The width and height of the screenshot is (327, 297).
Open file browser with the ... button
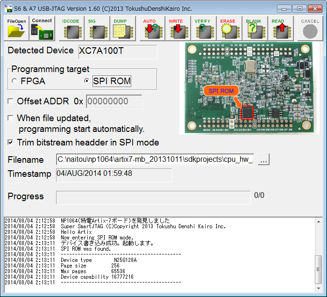[x=263, y=159]
